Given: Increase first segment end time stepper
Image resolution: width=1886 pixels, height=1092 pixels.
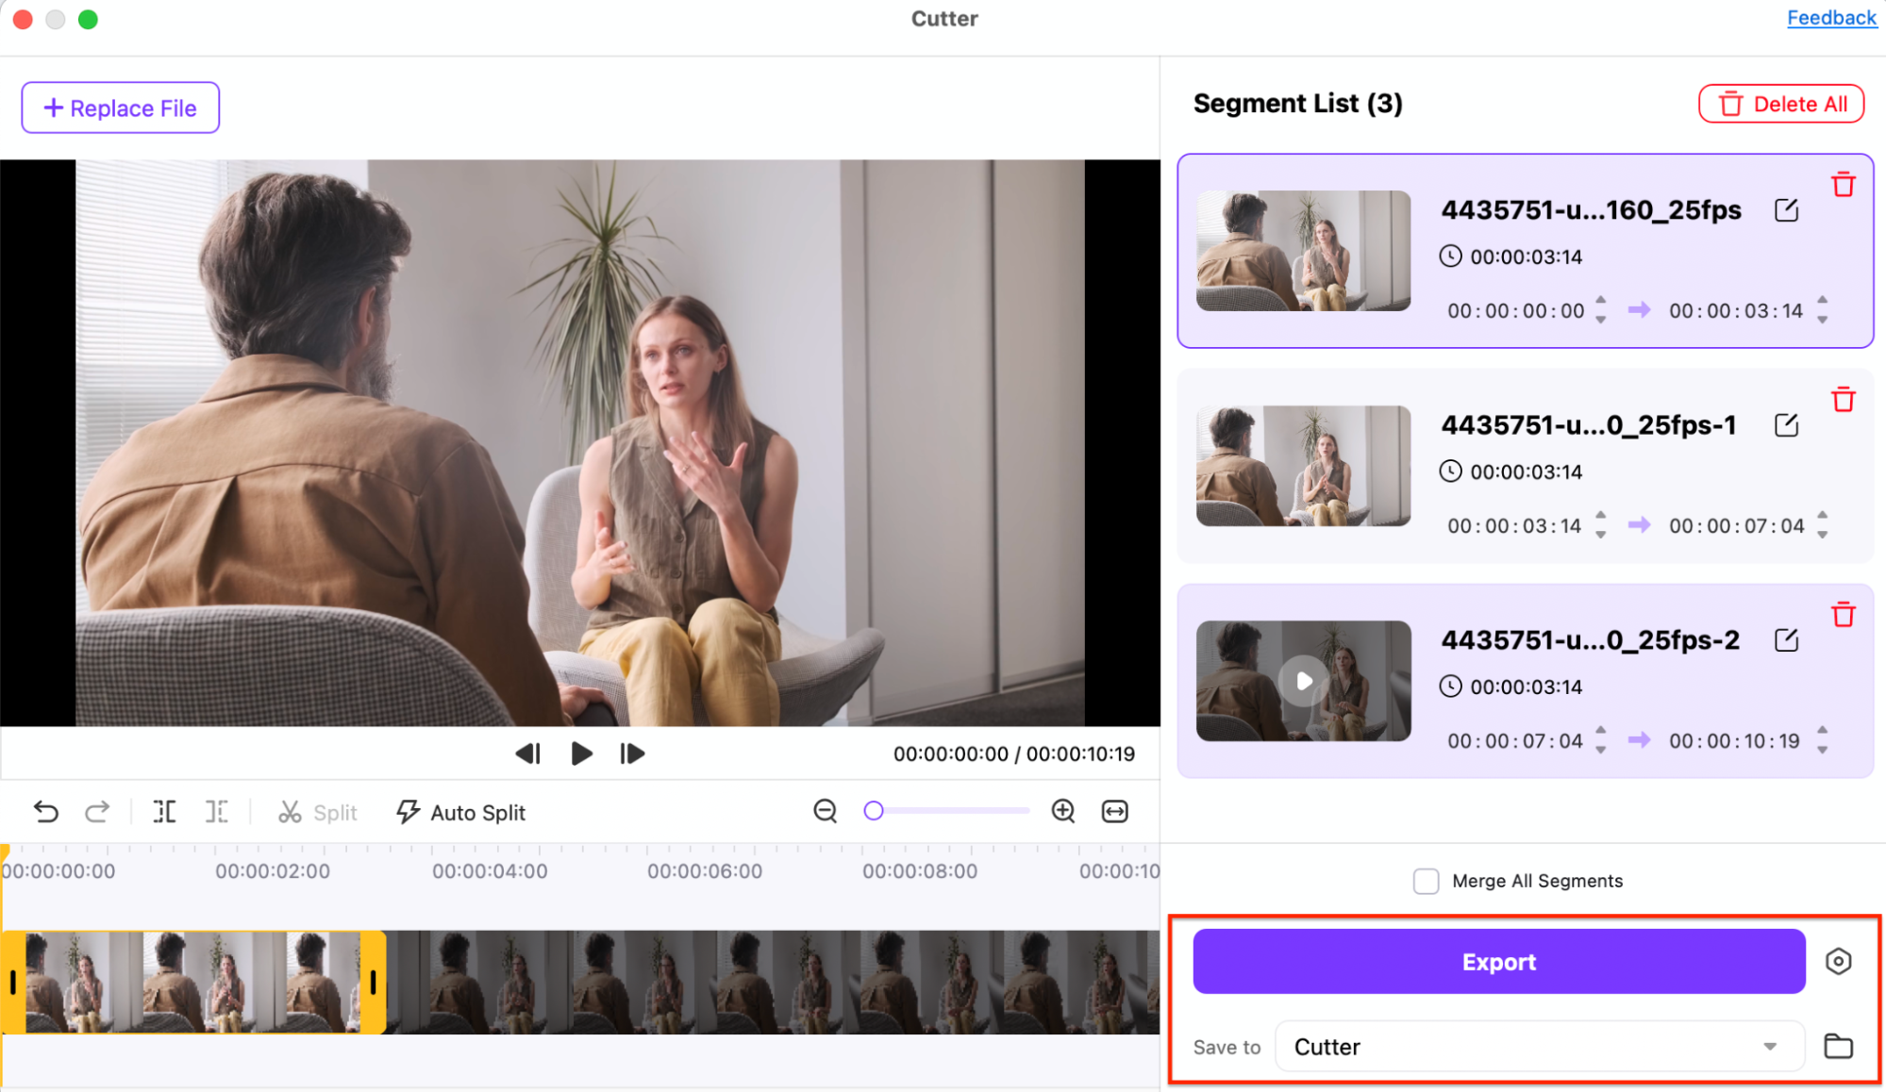Looking at the screenshot, I should point(1822,301).
